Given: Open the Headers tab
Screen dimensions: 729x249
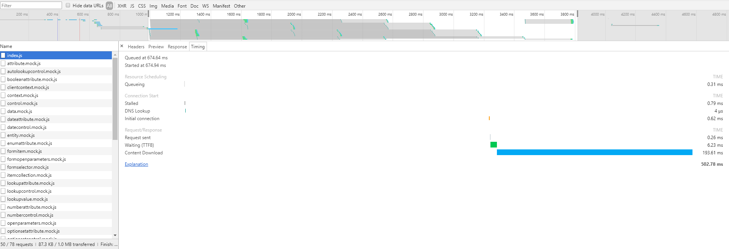Looking at the screenshot, I should point(136,47).
